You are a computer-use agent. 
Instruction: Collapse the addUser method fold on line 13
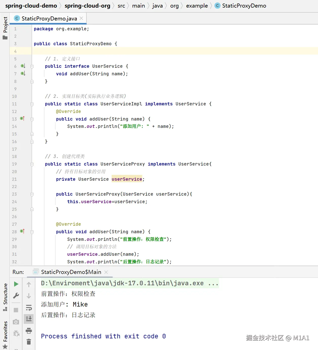tap(32, 119)
